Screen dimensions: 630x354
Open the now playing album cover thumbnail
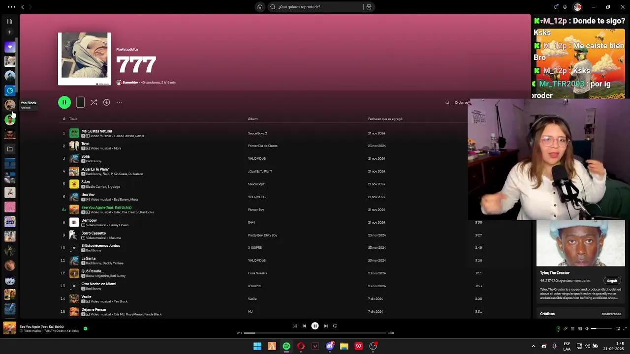coord(9,328)
